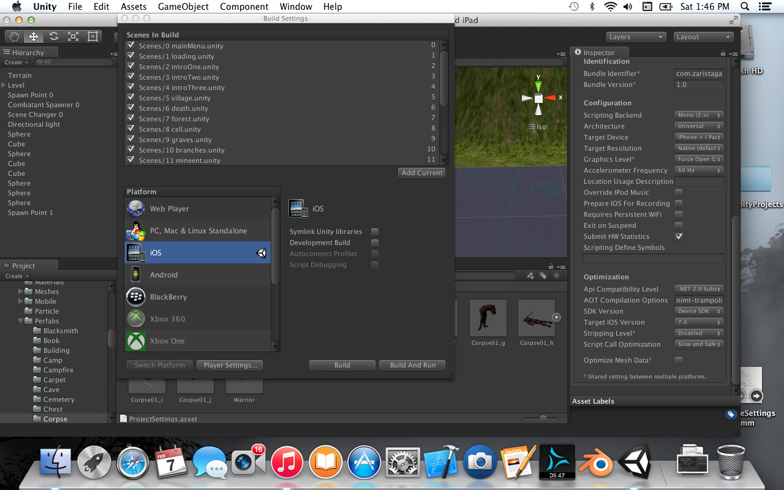Open Xcode from the Dock
Image resolution: width=784 pixels, height=490 pixels.
[442, 462]
